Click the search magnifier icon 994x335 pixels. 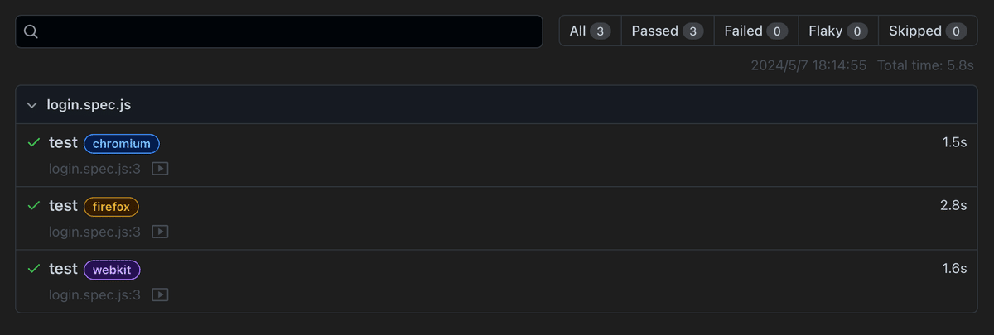[31, 31]
